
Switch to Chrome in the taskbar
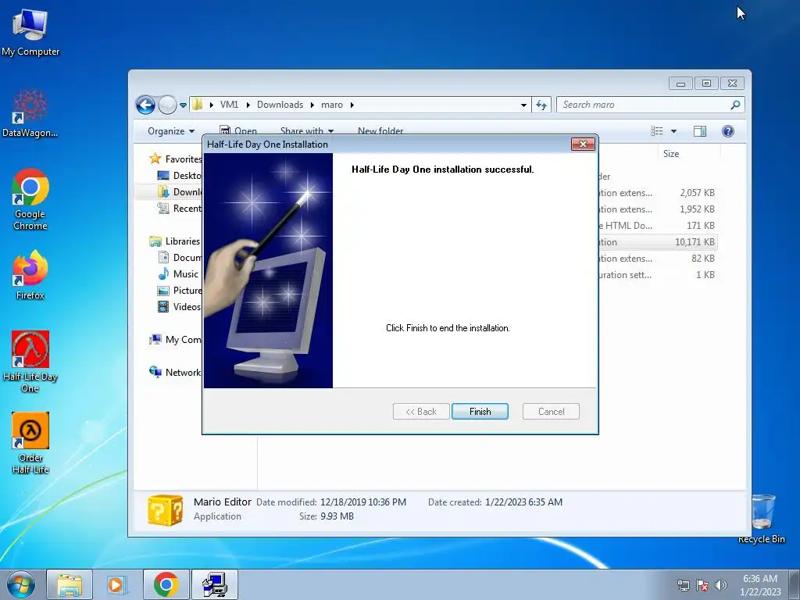(166, 584)
